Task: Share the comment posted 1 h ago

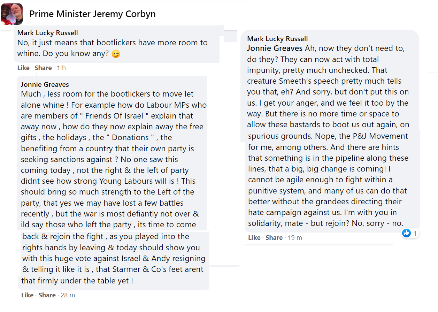Action: click(43, 68)
